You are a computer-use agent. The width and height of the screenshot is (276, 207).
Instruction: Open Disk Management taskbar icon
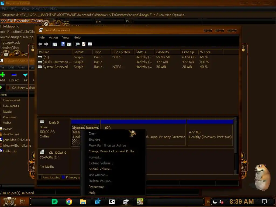[126, 202]
